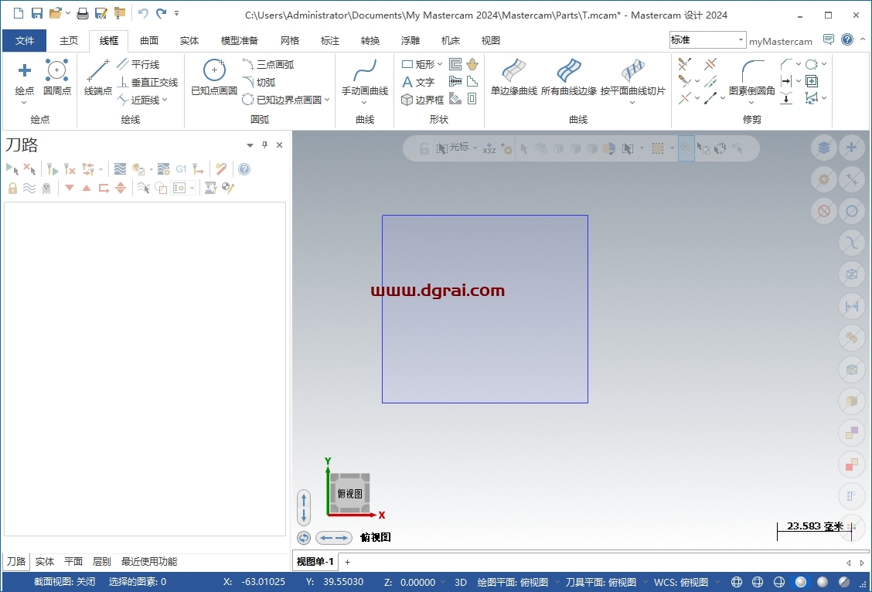Screen dimensions: 872x592
Task: Close the 刀路 panel
Action: [x=280, y=145]
